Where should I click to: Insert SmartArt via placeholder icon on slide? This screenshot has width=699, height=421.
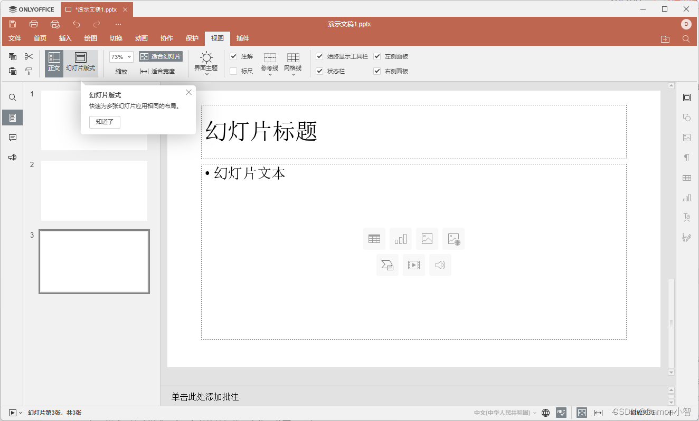pyautogui.click(x=388, y=265)
